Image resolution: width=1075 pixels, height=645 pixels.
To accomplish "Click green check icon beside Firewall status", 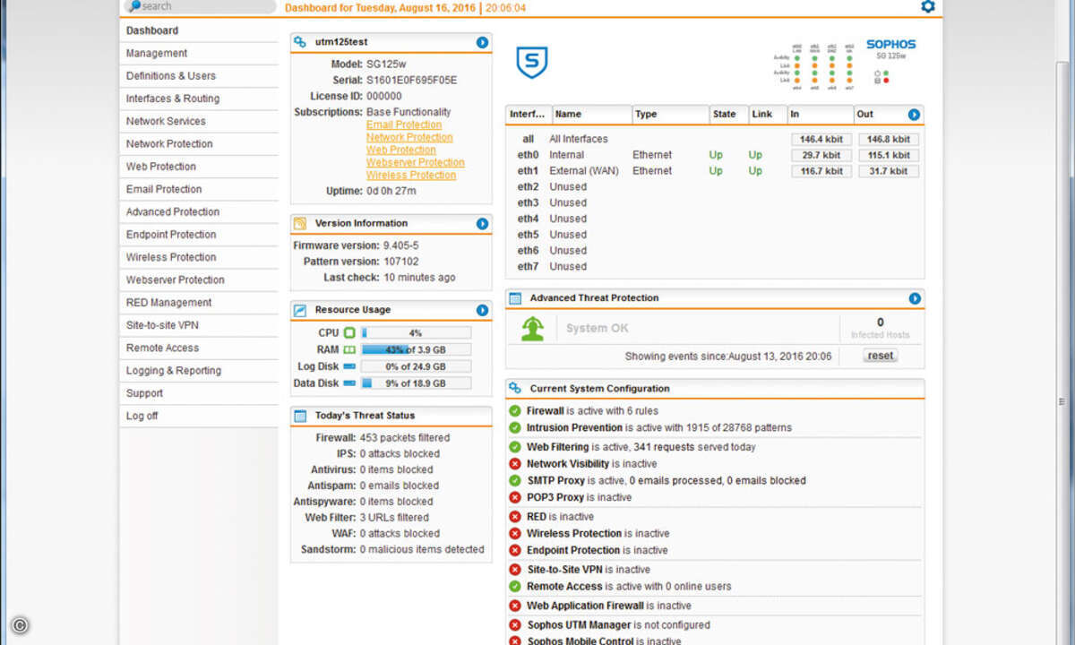I will point(515,411).
